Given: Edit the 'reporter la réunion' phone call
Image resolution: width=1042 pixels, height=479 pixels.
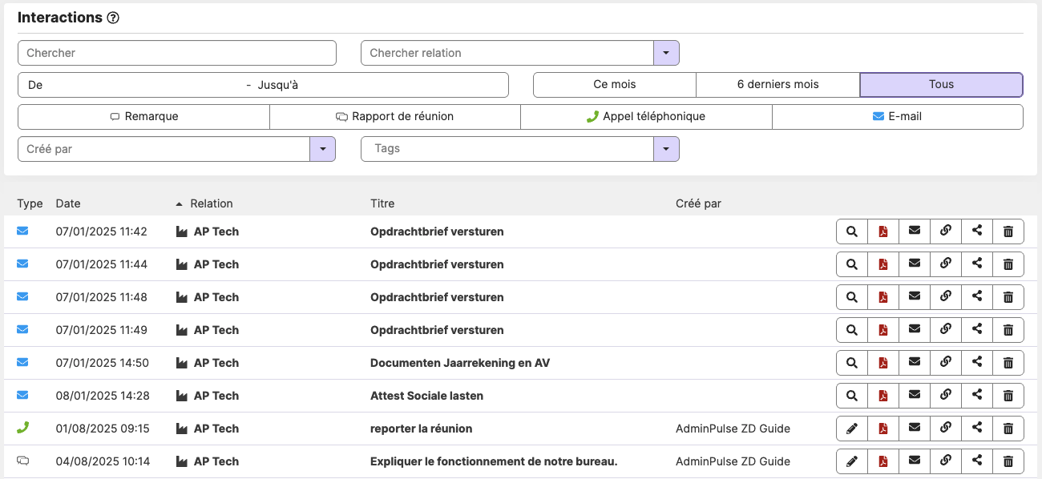Looking at the screenshot, I should coord(852,429).
